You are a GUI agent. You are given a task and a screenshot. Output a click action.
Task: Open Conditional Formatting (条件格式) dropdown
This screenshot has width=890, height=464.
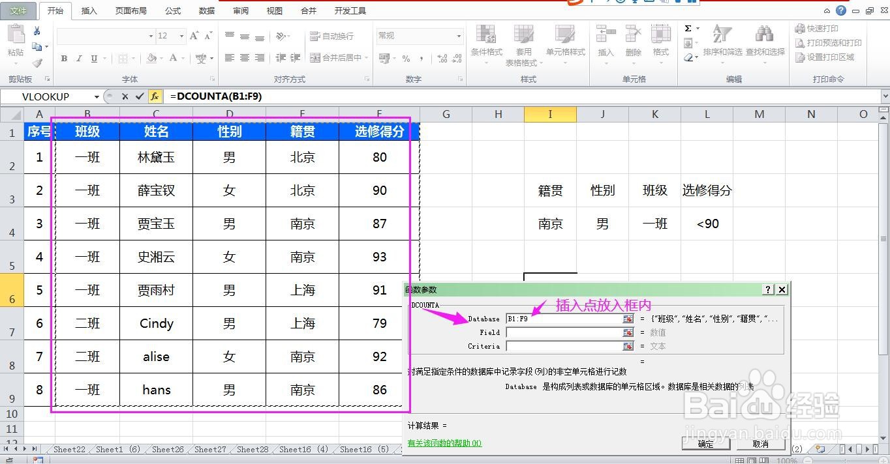[487, 46]
